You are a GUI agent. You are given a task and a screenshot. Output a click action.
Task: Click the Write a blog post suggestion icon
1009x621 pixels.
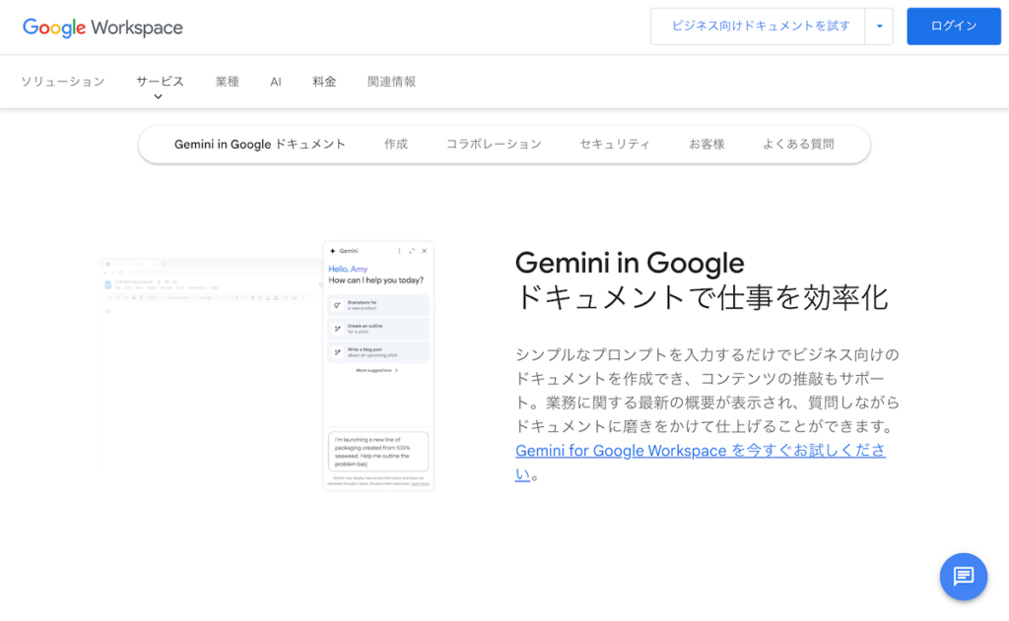pyautogui.click(x=337, y=352)
